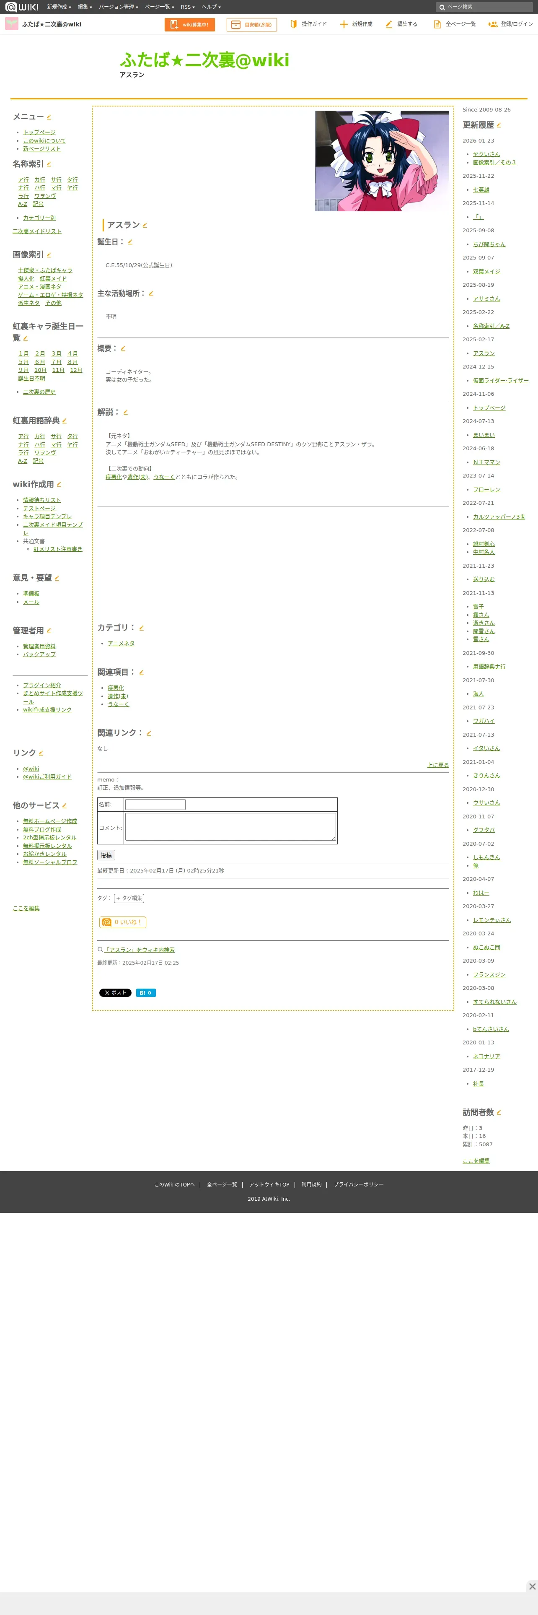The image size is (538, 1615).
Task: Click the コメント text area
Action: click(x=230, y=827)
